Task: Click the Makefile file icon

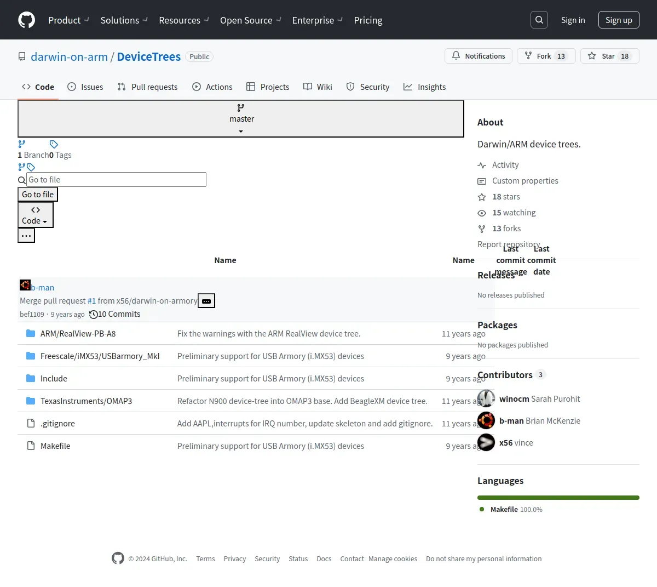Action: pyautogui.click(x=31, y=446)
